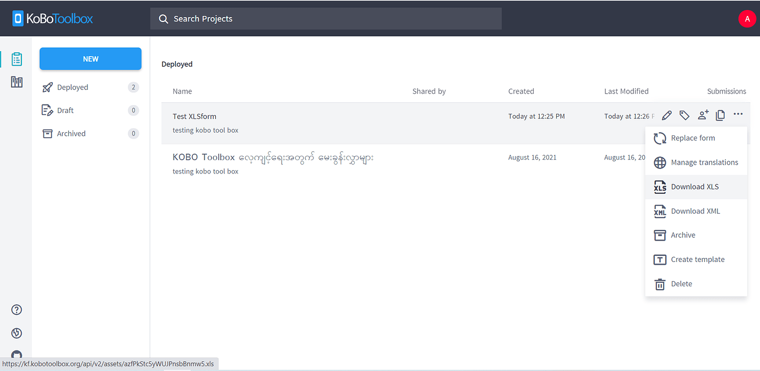
Task: Open the Library icon in left sidebar
Action: 17,83
